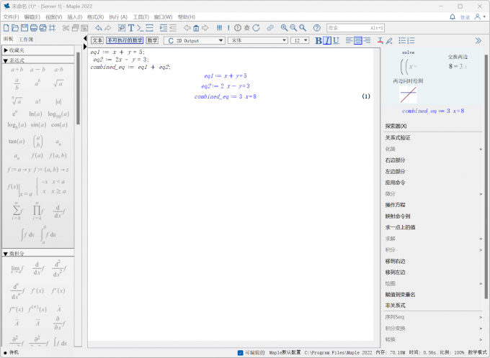The width and height of the screenshot is (490, 358).
Task: Toggle underline formatting
Action: tap(336, 40)
